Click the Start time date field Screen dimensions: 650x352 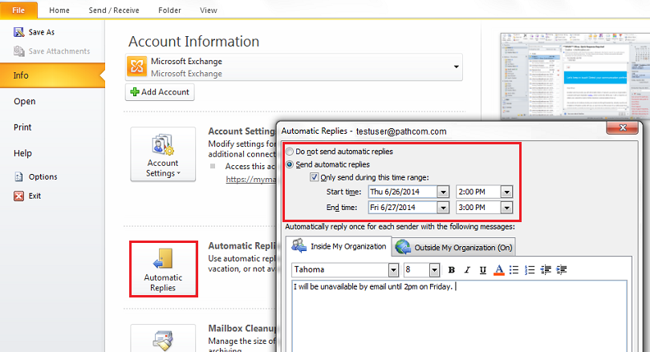pos(402,192)
